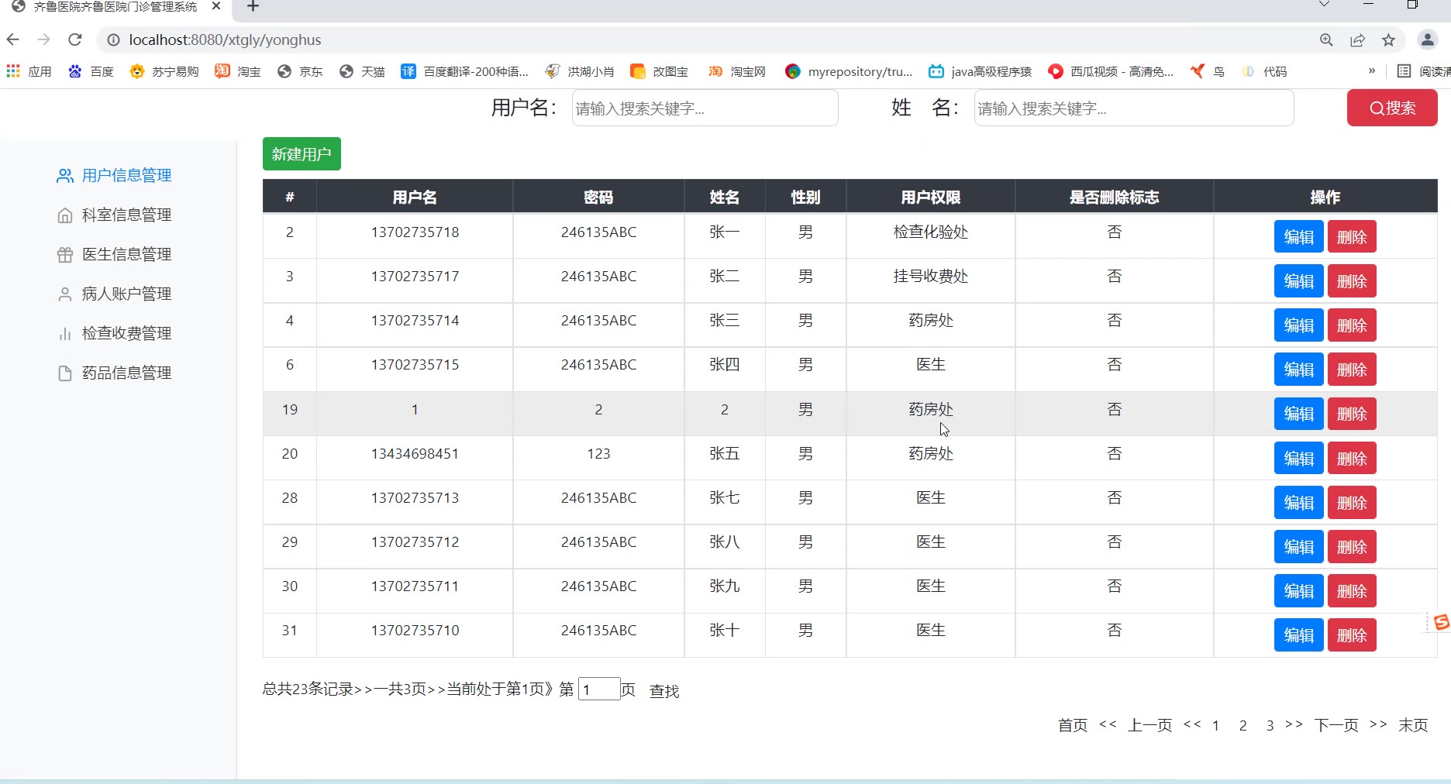This screenshot has height=784, width=1451.
Task: Click the person icon beside 病人账户管理
Action: pos(65,294)
